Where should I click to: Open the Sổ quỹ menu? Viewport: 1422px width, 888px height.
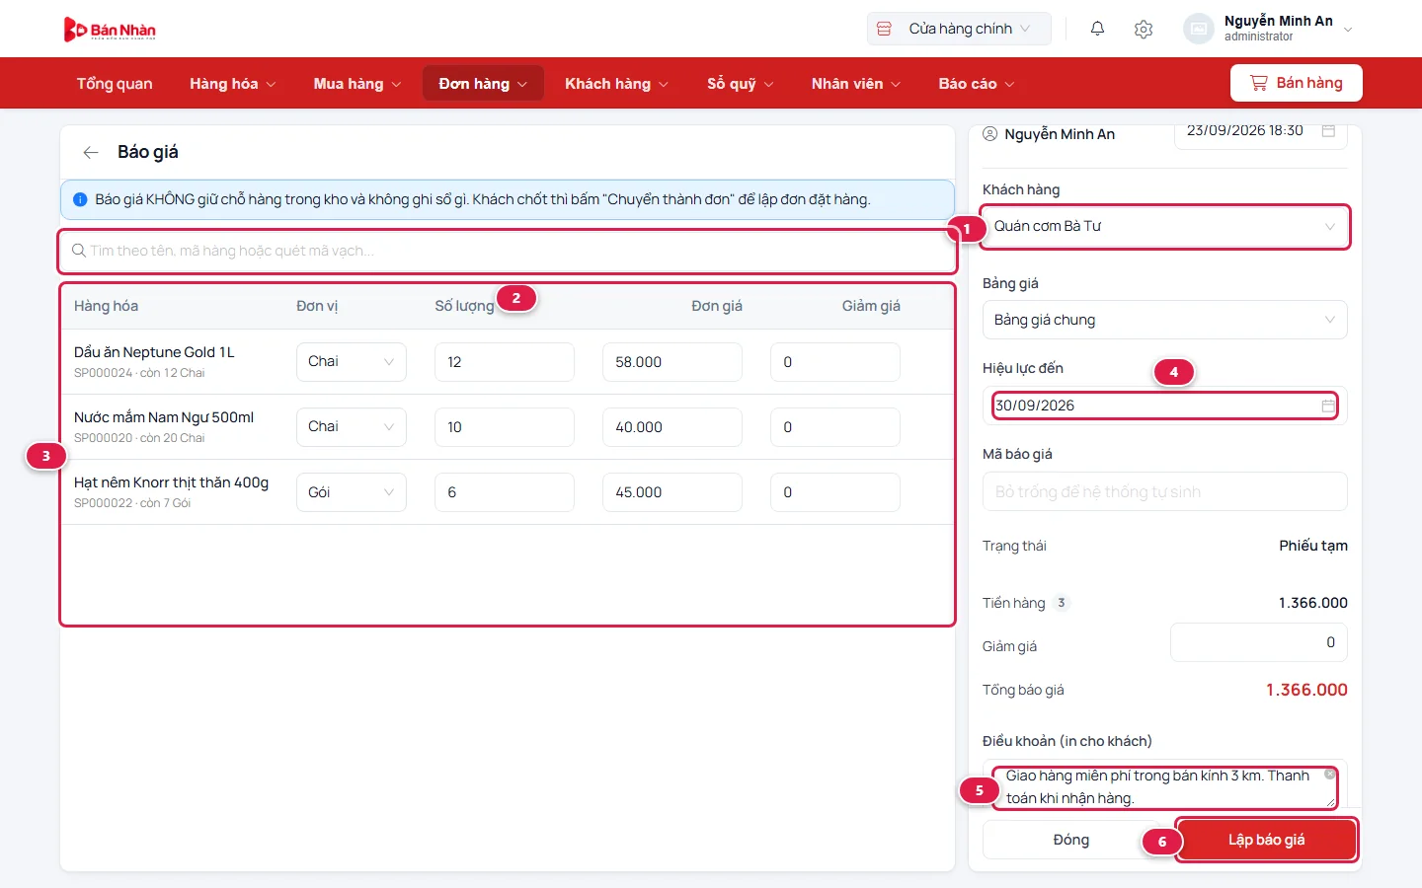pyautogui.click(x=740, y=84)
